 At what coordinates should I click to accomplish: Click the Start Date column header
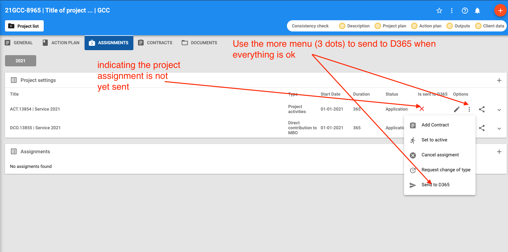click(330, 94)
